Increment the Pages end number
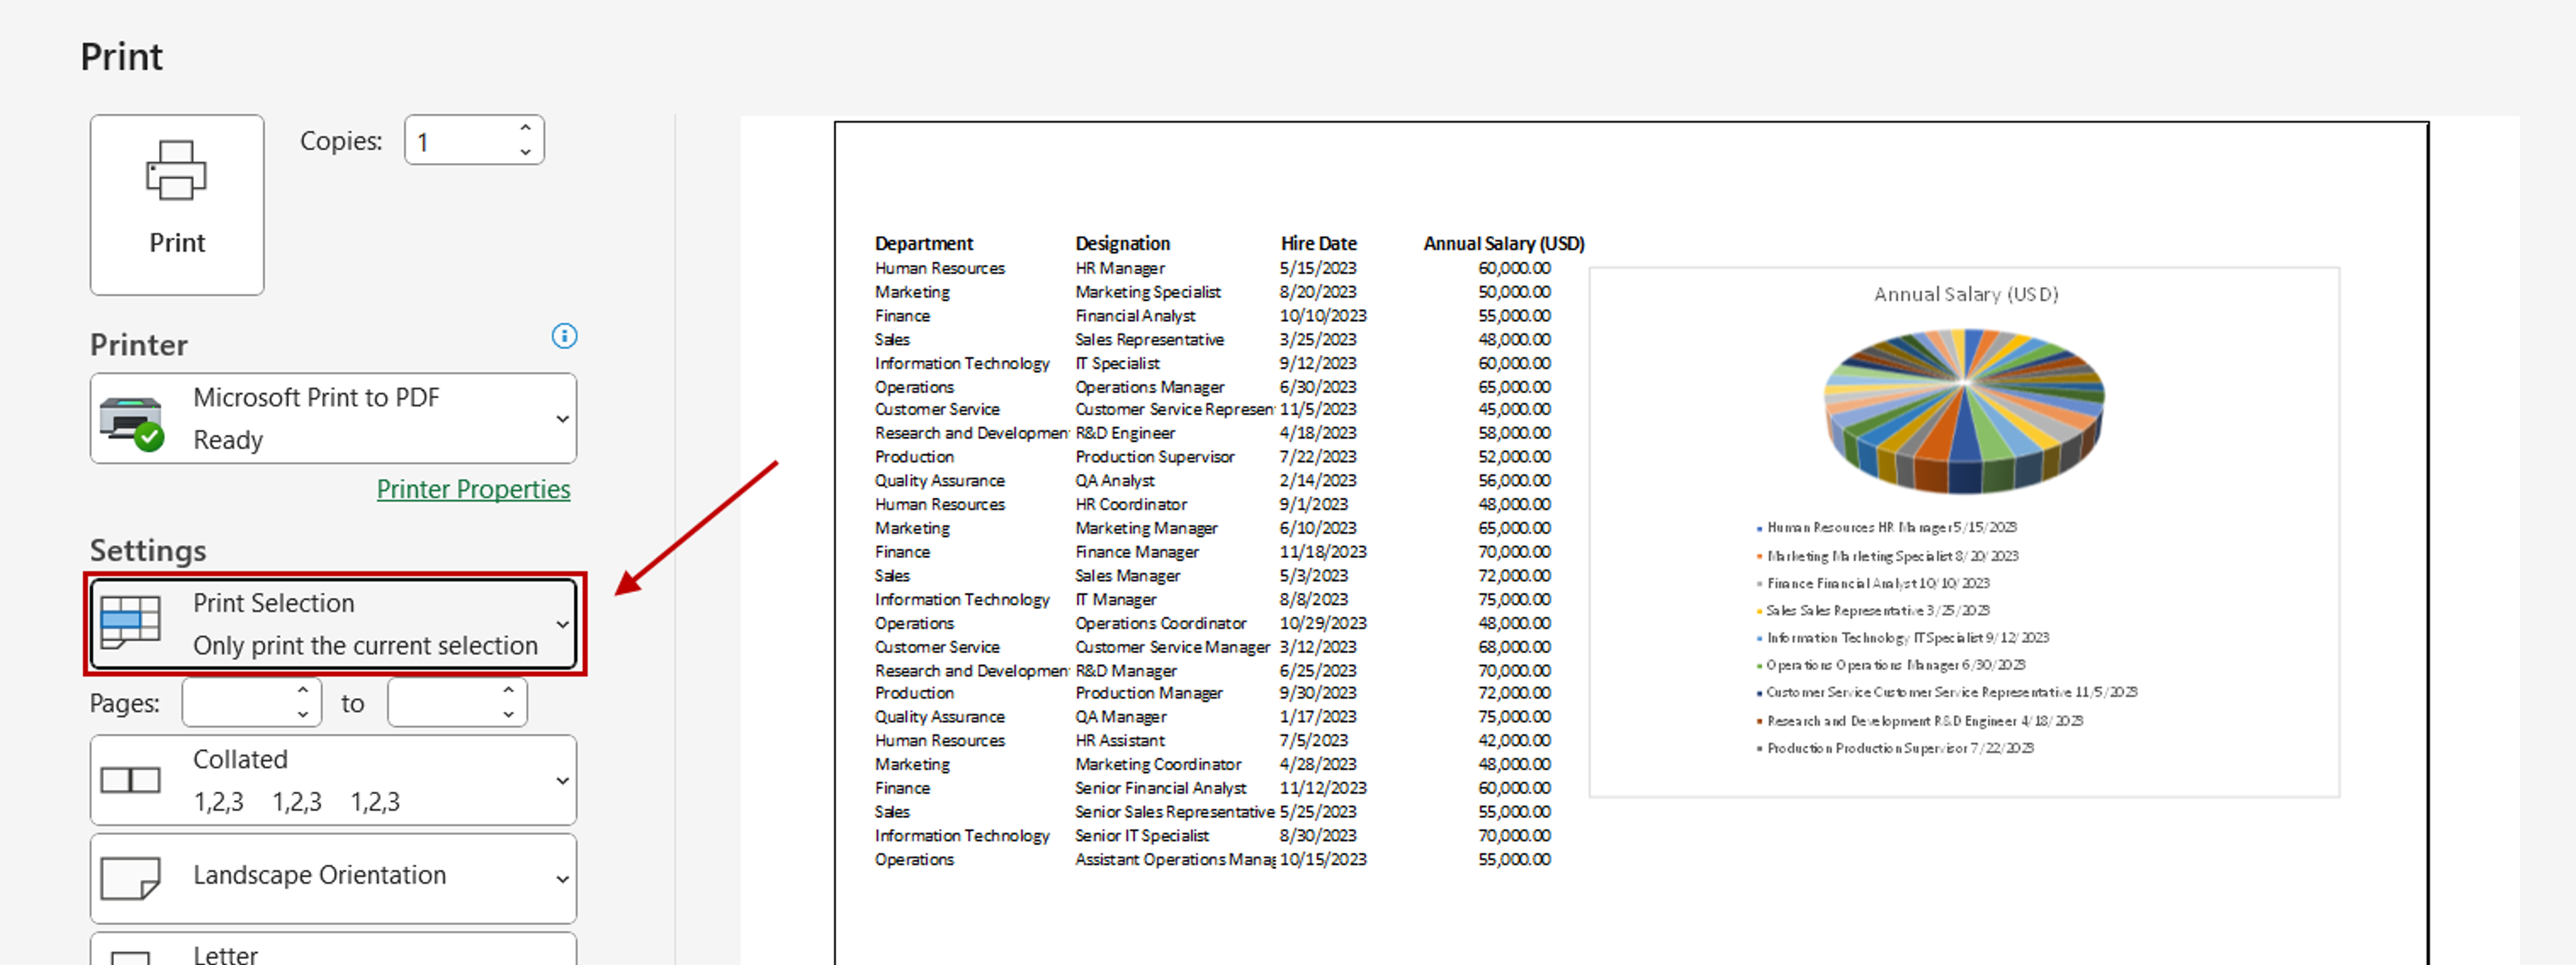Viewport: 2576px width, 965px height. [509, 690]
